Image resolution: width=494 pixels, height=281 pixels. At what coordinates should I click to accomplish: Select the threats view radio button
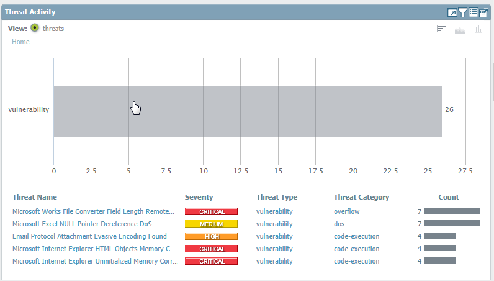35,28
